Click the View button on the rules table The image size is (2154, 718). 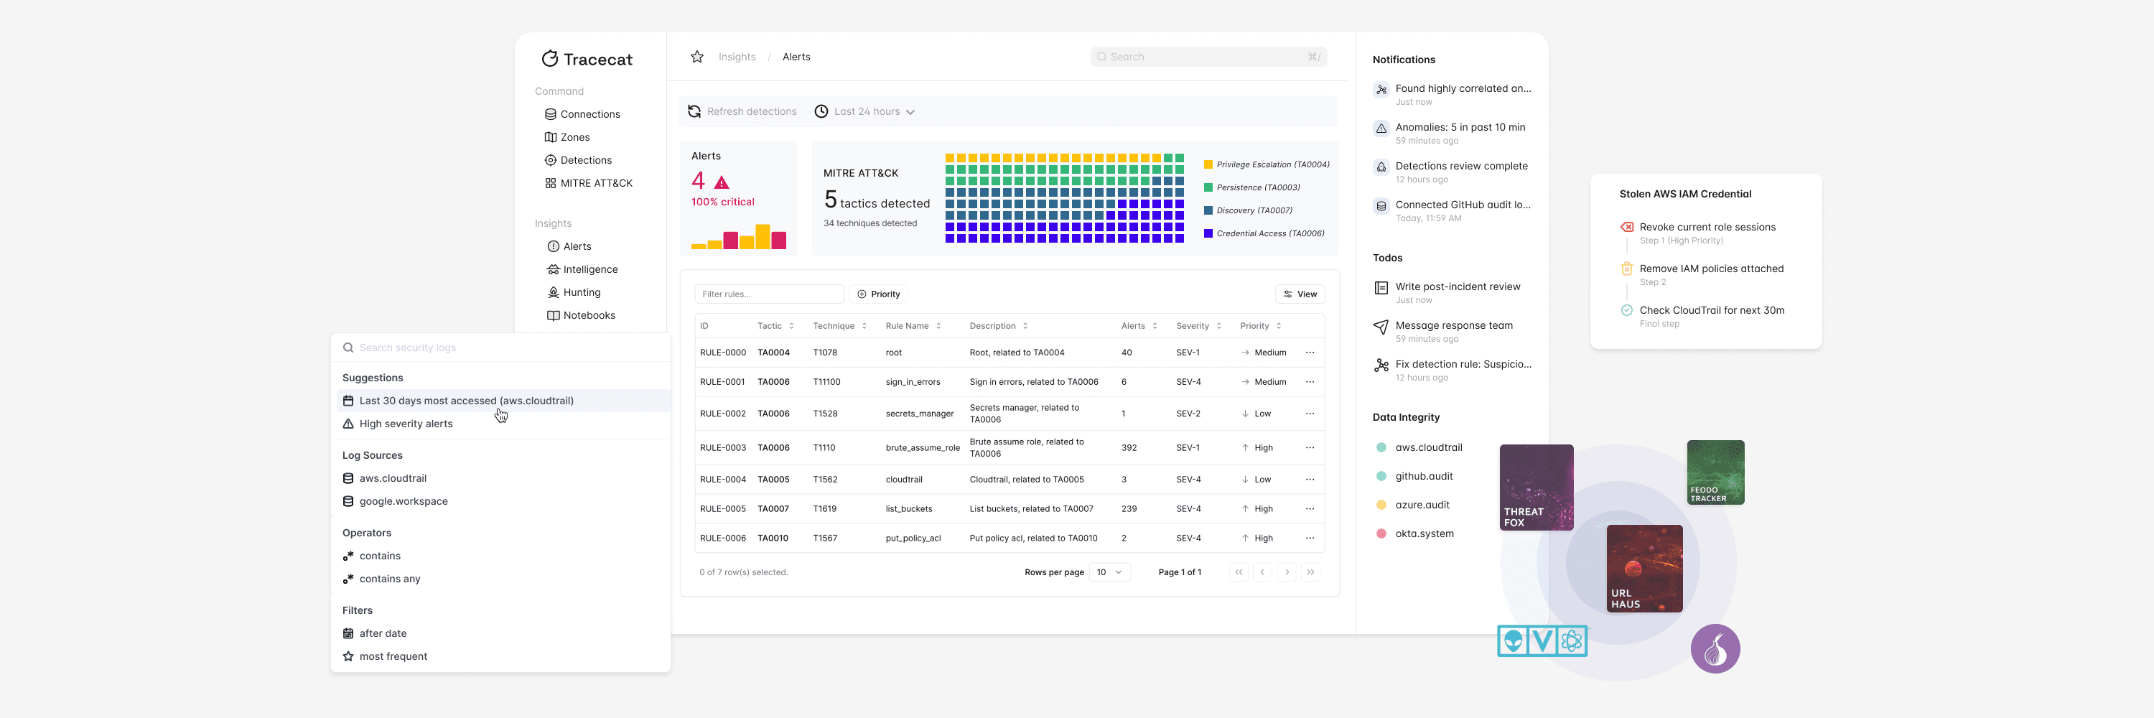(x=1300, y=294)
